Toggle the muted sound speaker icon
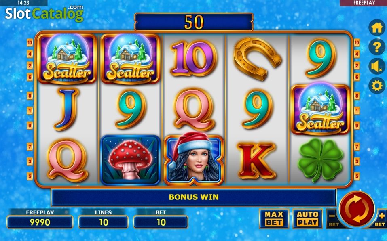The width and height of the screenshot is (387, 241). pyautogui.click(x=377, y=66)
